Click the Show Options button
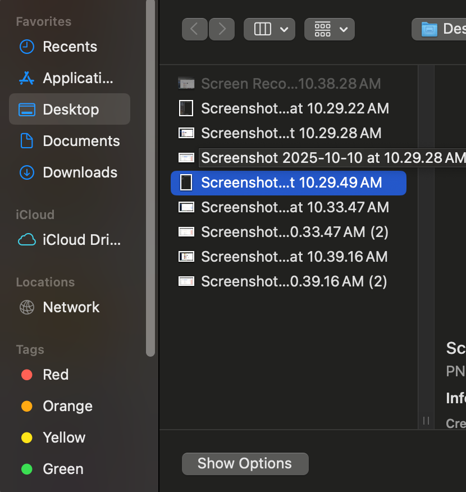 (245, 464)
